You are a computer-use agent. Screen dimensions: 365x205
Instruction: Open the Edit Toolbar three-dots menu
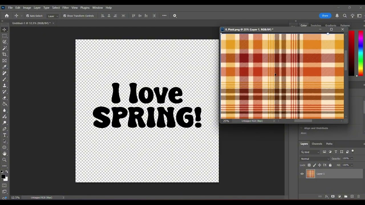(4, 166)
